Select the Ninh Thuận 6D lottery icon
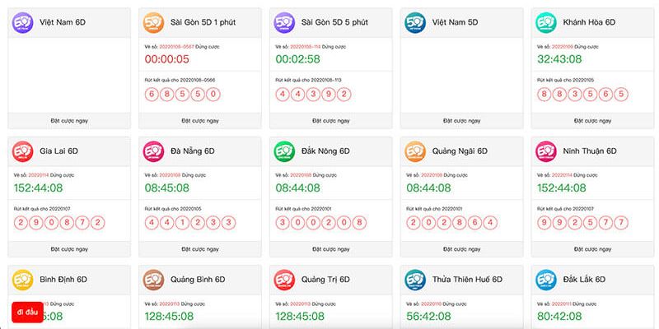 click(546, 151)
